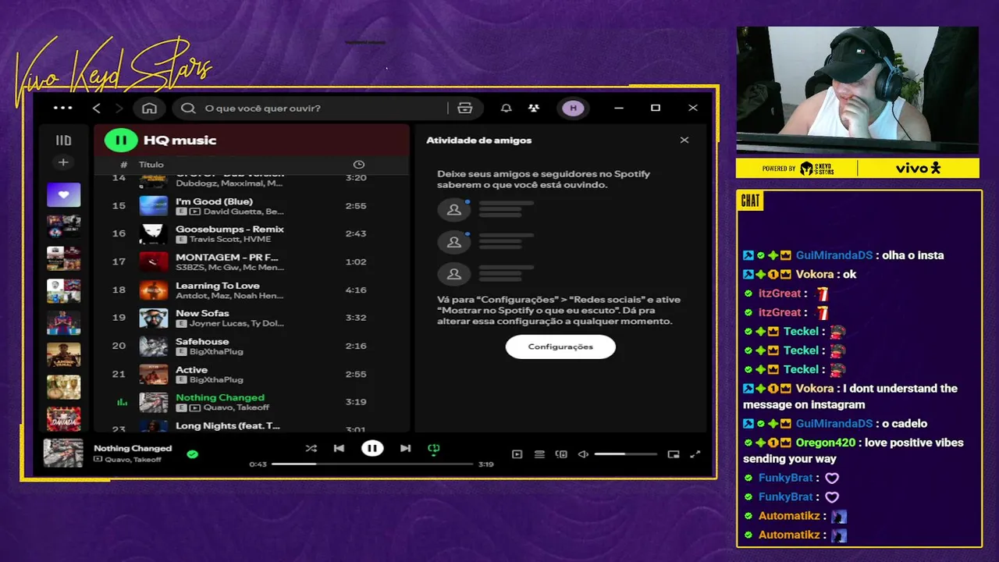Skip to the next track
Viewport: 999px width, 562px height.
[x=405, y=448]
